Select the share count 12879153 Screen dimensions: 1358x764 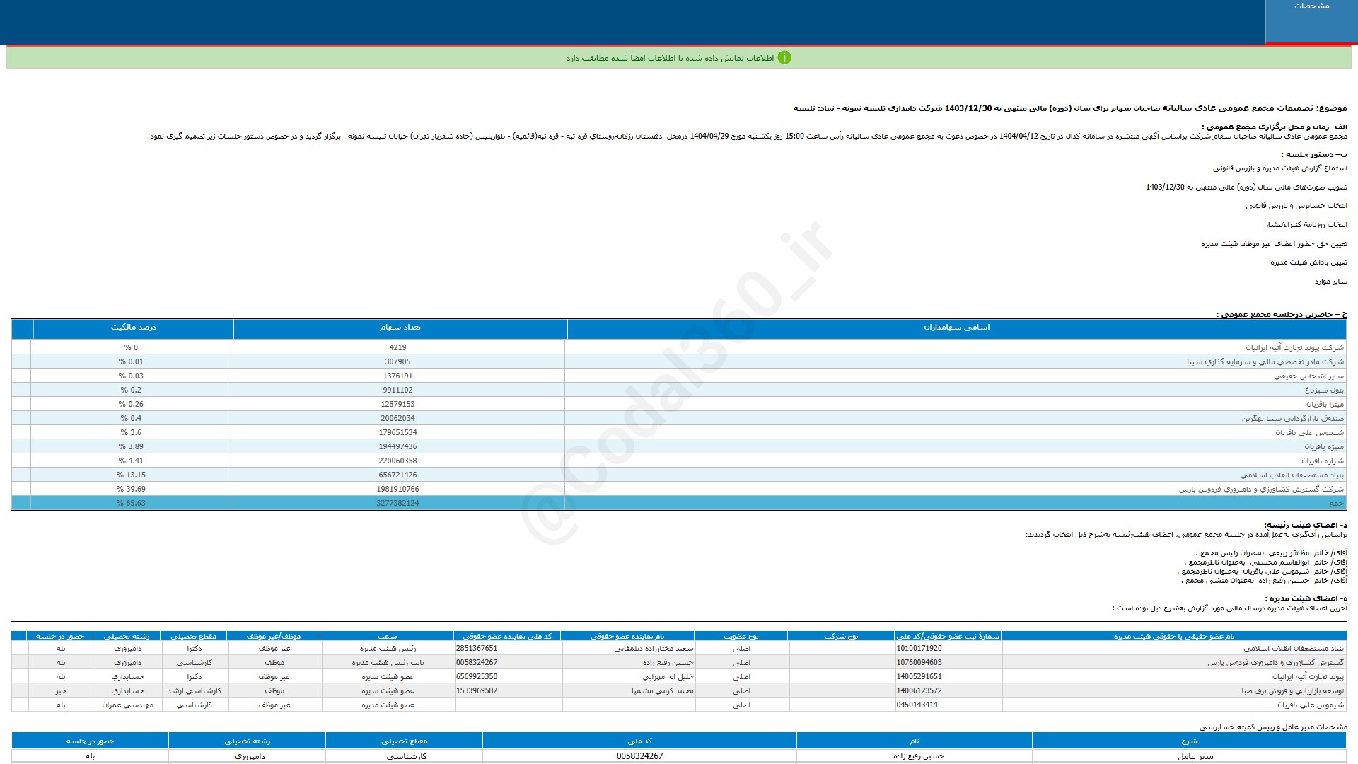point(397,404)
